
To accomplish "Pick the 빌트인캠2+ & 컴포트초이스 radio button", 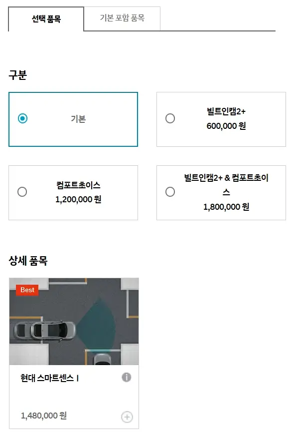I will (170, 192).
